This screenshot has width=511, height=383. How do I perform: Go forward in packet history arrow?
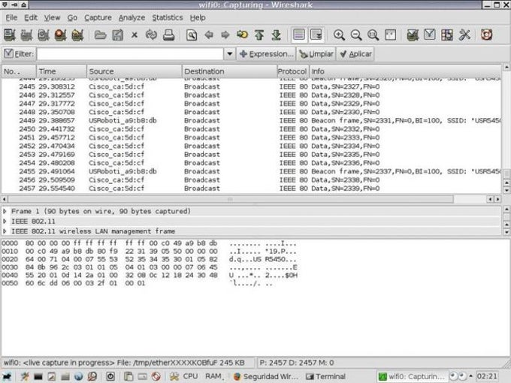click(225, 35)
